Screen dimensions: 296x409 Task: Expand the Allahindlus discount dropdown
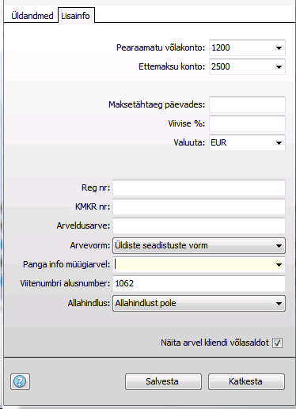(199, 303)
